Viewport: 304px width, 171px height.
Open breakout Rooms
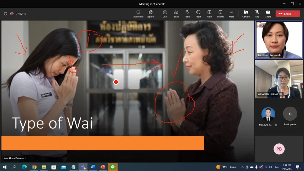220,14
